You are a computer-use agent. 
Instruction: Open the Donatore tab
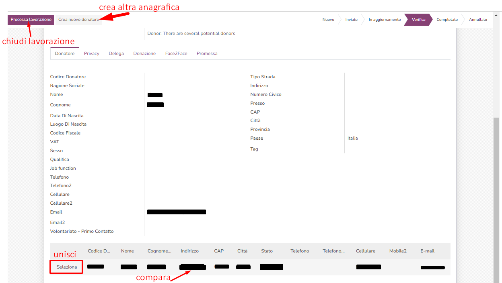(65, 53)
